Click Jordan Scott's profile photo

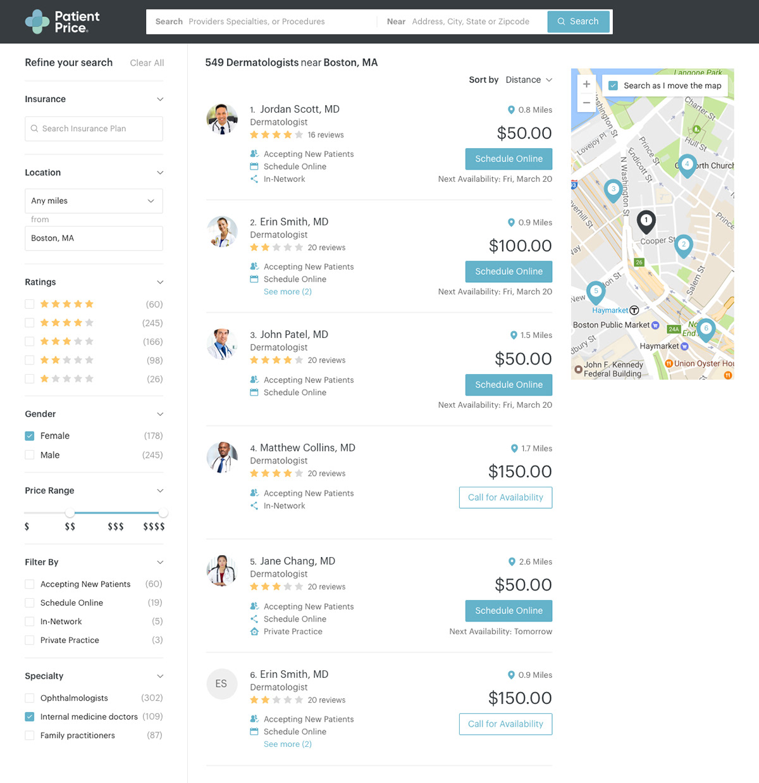[222, 119]
